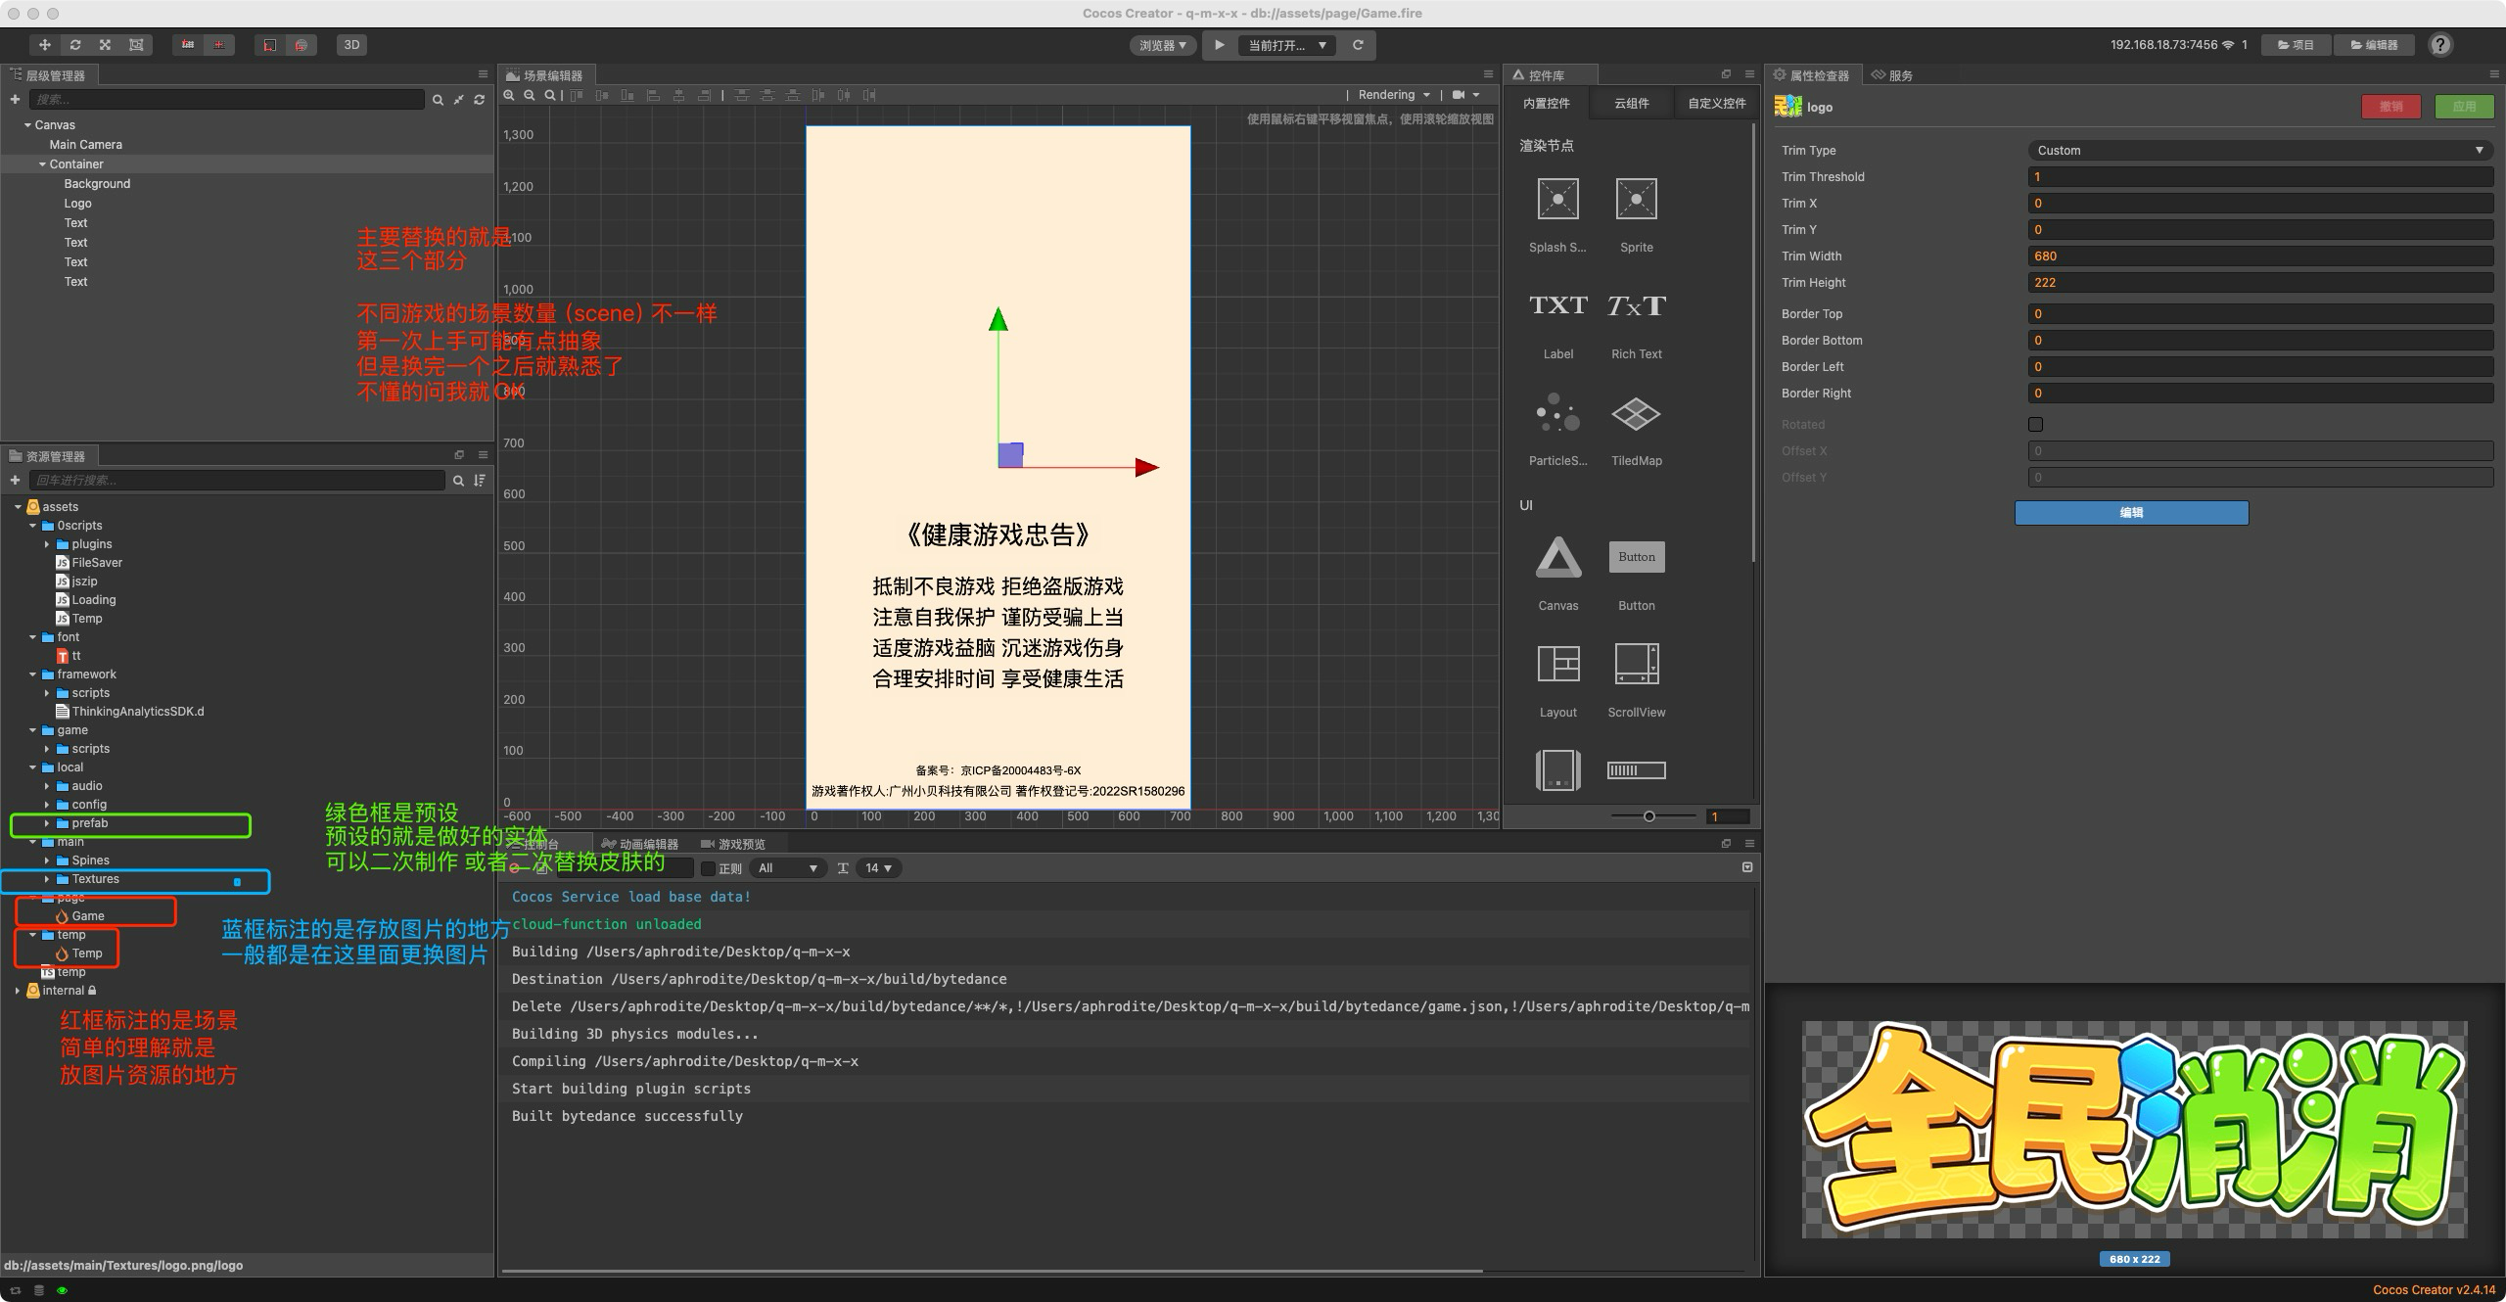The image size is (2506, 1302).
Task: Open the Rendering mode dropdown
Action: [x=1394, y=95]
